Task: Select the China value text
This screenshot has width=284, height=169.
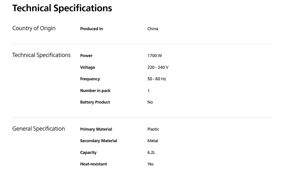Action: tap(153, 29)
